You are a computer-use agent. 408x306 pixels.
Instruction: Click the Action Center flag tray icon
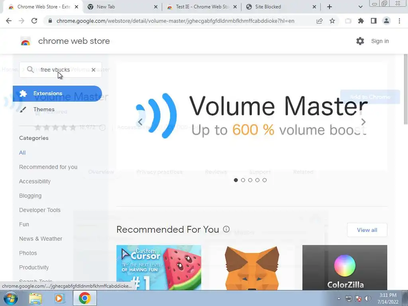point(358,298)
